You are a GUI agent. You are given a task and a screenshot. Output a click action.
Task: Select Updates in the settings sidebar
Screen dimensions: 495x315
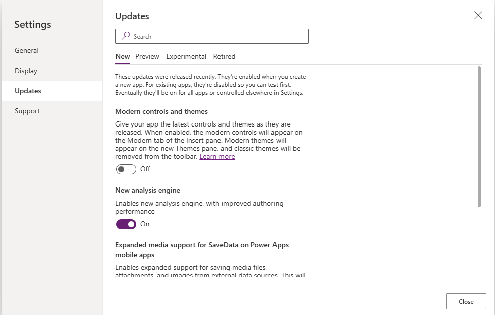coord(52,91)
